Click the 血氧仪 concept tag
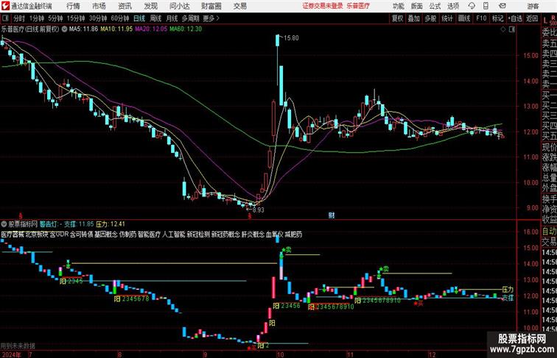This screenshot has width=557, height=358. [x=274, y=235]
